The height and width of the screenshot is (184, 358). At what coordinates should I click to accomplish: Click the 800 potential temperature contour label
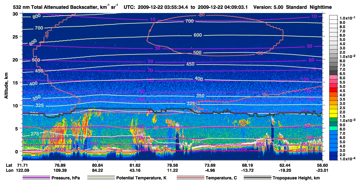(36, 17)
